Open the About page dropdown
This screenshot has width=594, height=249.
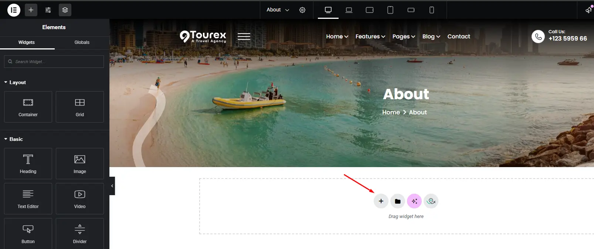pos(278,10)
